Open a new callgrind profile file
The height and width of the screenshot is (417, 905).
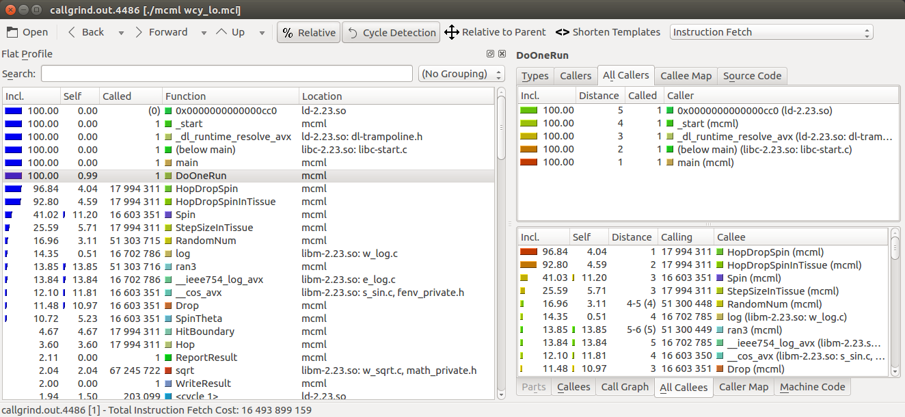pyautogui.click(x=27, y=31)
